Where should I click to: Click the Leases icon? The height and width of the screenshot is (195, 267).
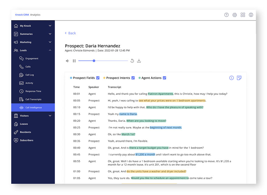coord(16,124)
